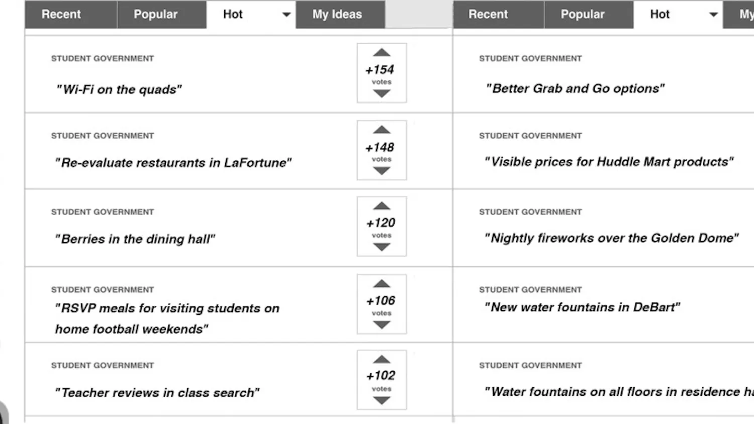
Task: Upvote "Teacher reviews in class search"
Action: coord(382,360)
